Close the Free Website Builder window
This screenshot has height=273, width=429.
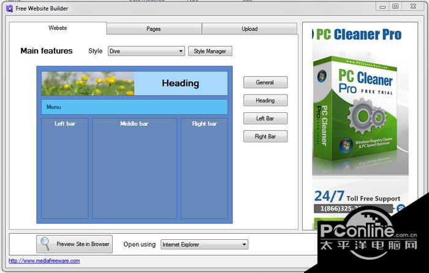pos(413,7)
